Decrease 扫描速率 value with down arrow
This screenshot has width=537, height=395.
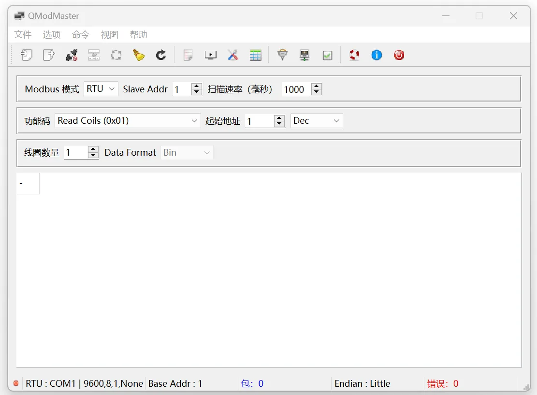tap(317, 92)
